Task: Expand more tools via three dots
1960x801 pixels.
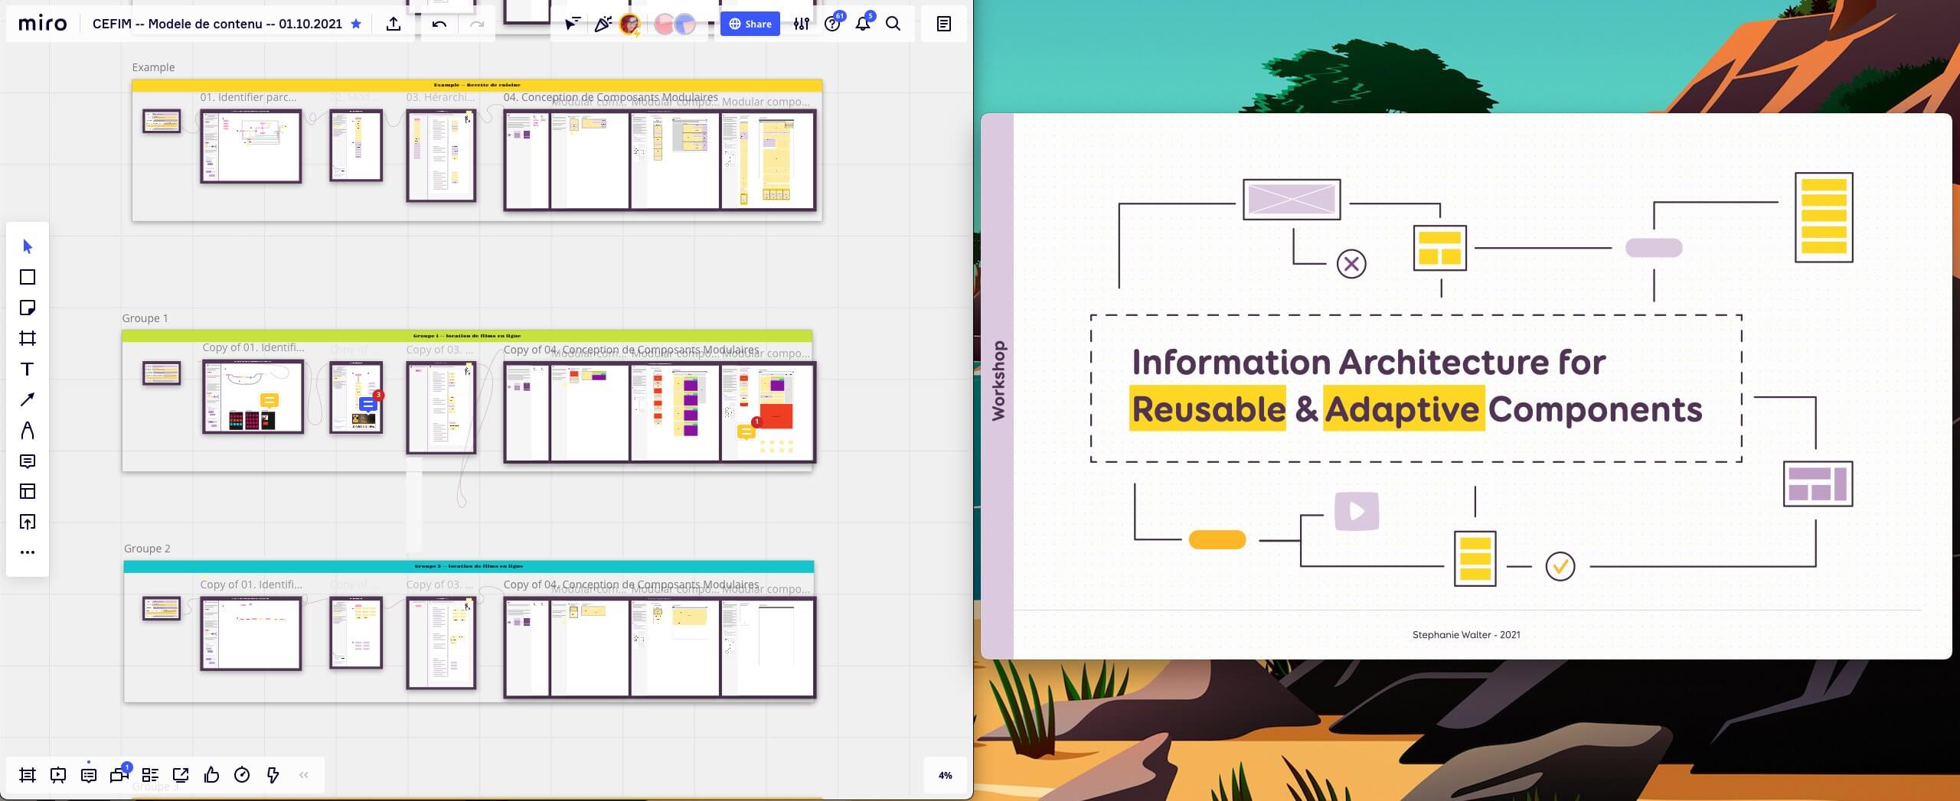Action: (28, 552)
